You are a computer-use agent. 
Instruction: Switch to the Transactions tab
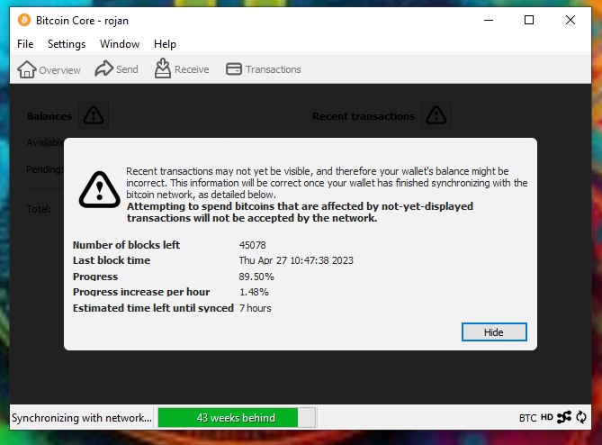[264, 69]
